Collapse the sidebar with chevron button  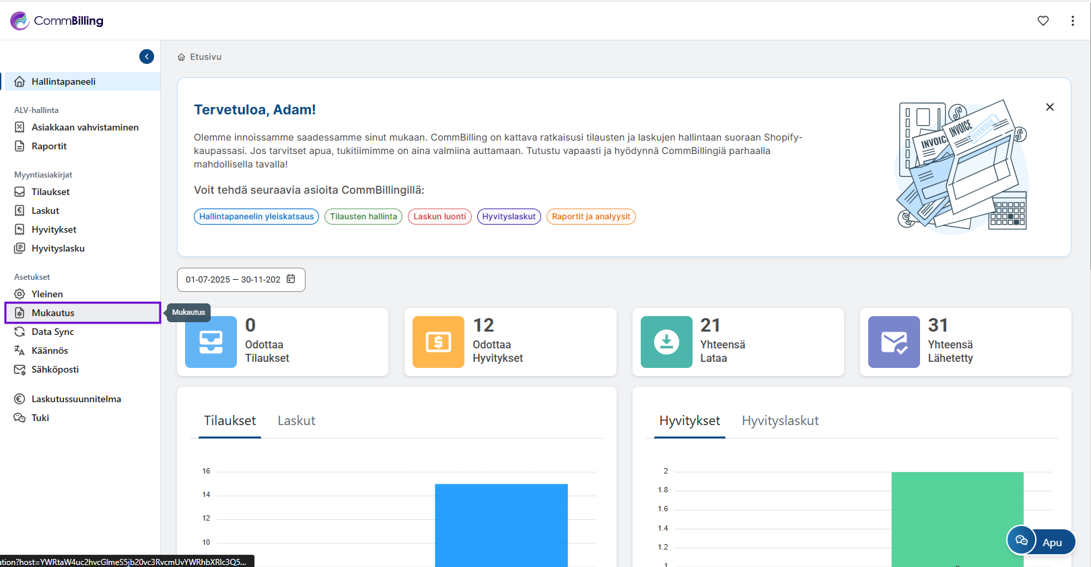[147, 56]
